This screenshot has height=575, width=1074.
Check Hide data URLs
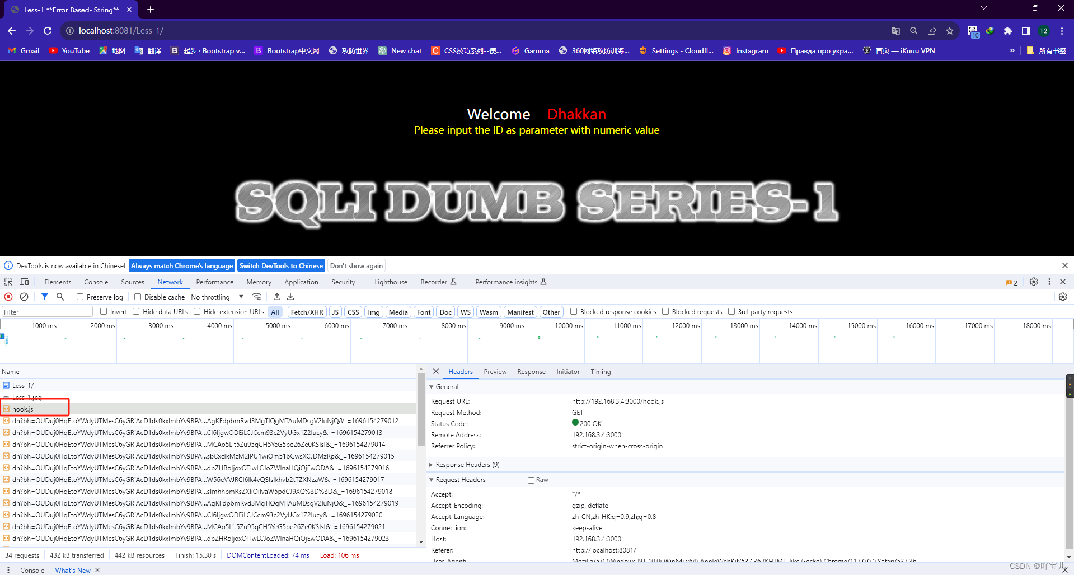click(x=136, y=312)
